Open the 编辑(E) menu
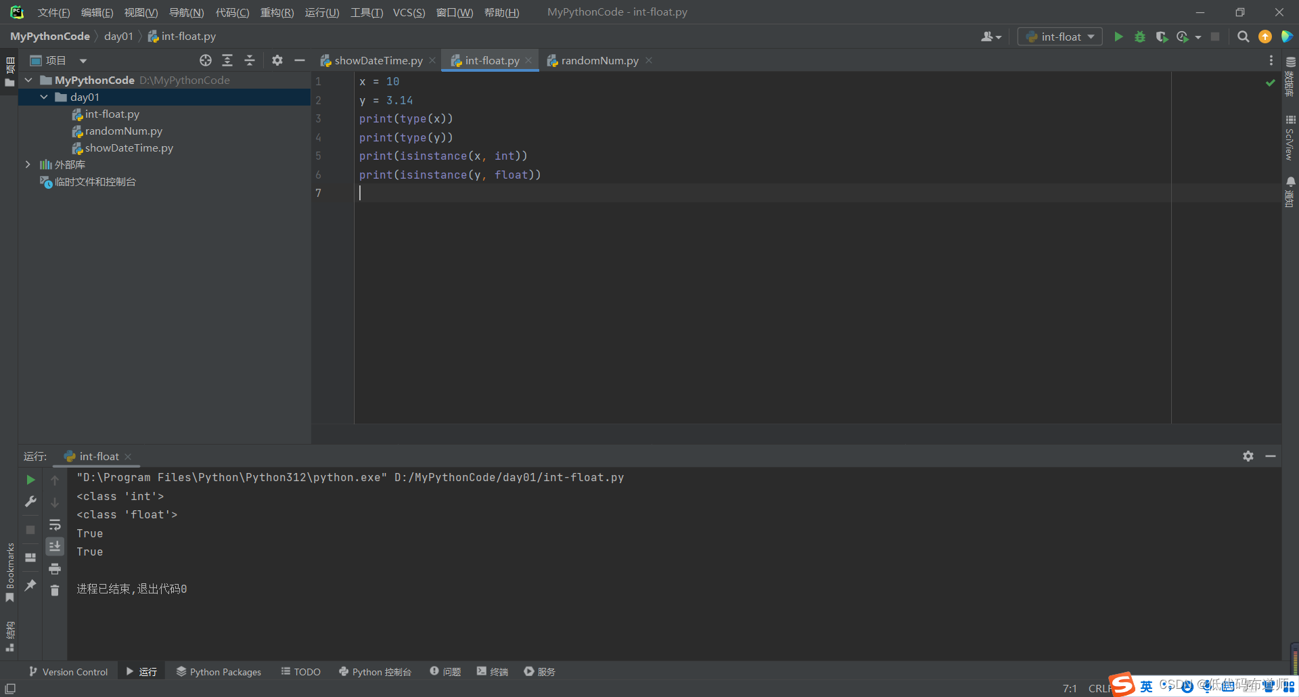The image size is (1299, 697). 97,12
